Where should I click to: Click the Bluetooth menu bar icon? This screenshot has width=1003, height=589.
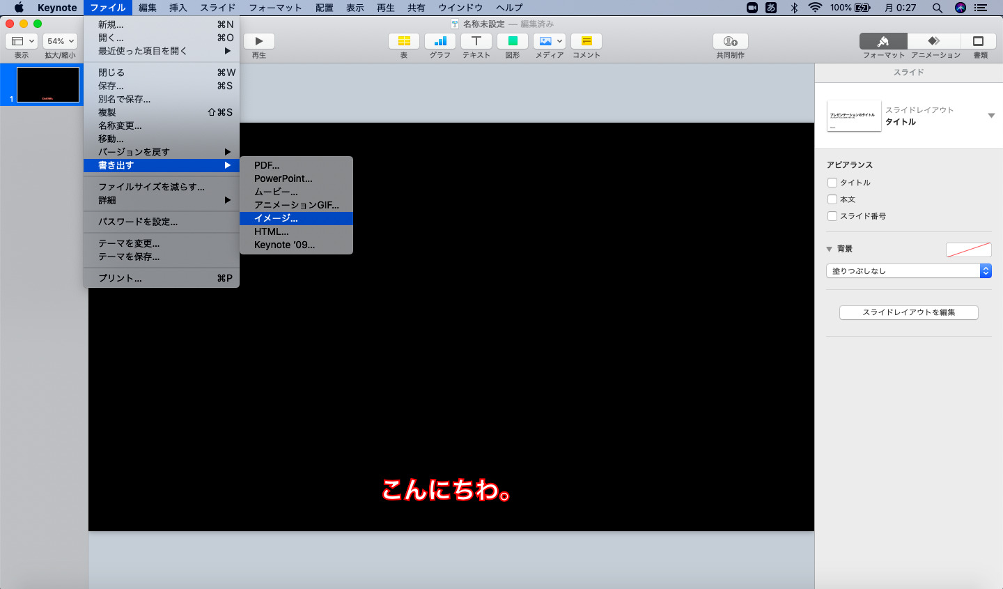point(794,8)
